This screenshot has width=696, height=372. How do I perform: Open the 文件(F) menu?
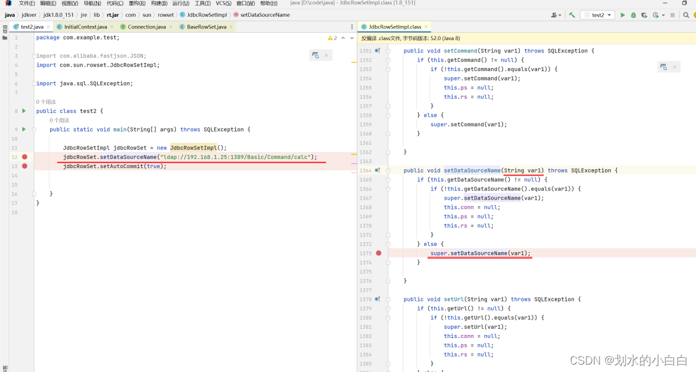click(27, 4)
